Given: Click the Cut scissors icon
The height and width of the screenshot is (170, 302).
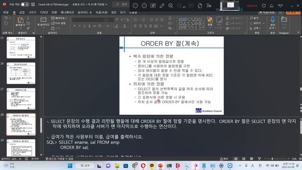Looking at the screenshot, I should 28,18.
